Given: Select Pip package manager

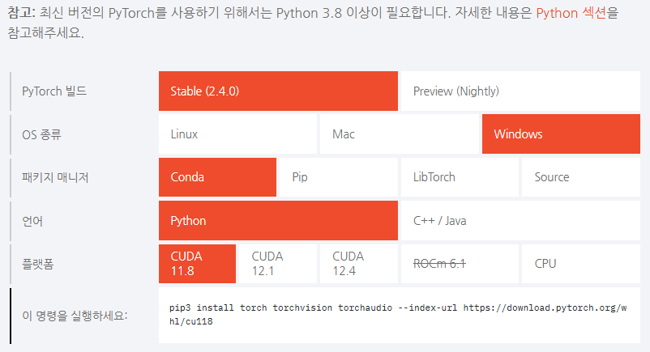Looking at the screenshot, I should (339, 177).
